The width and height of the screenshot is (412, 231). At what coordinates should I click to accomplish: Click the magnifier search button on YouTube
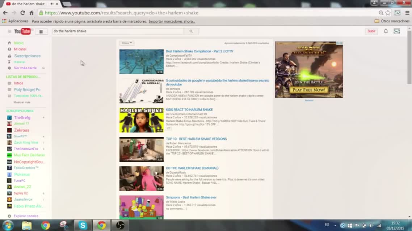click(191, 31)
